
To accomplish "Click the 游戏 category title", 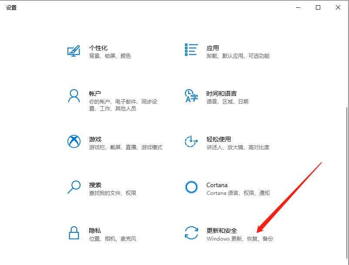I will click(x=95, y=139).
